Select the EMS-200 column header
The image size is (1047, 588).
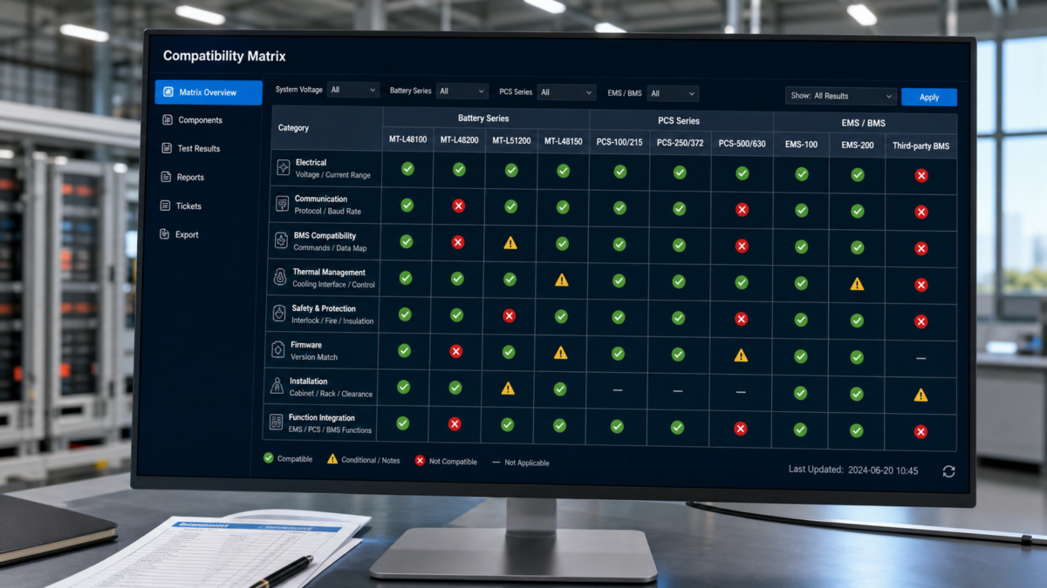click(x=858, y=145)
